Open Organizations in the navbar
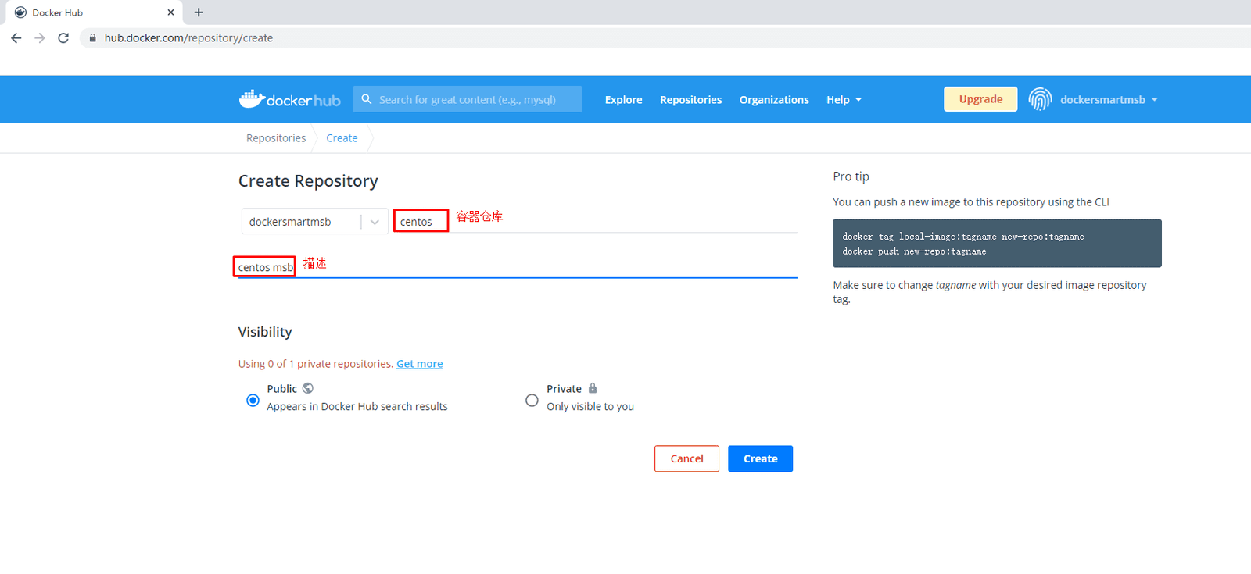1251x574 pixels. [774, 99]
